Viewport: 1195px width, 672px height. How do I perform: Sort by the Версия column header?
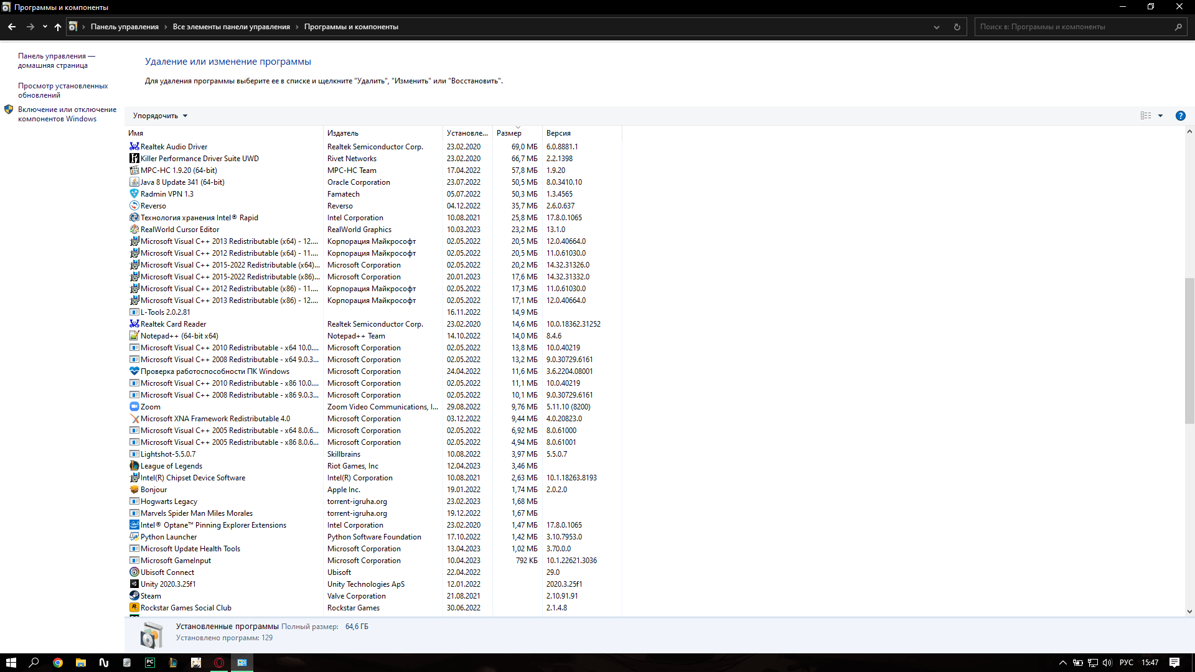coord(582,133)
